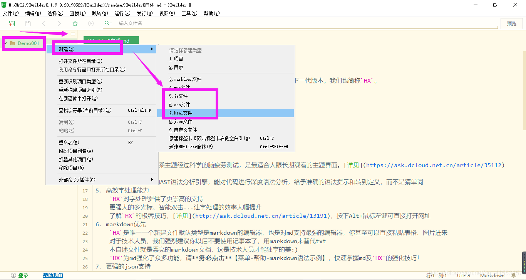Click the 登录 login link
The image size is (526, 280).
[23, 275]
